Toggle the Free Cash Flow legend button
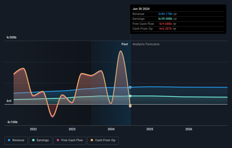Screen dimensions: 232x148 70,140
